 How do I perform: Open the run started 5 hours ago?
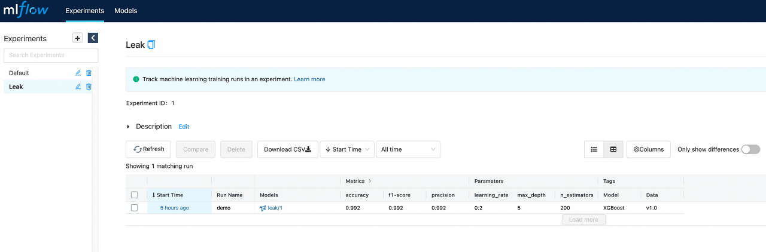[x=175, y=208]
